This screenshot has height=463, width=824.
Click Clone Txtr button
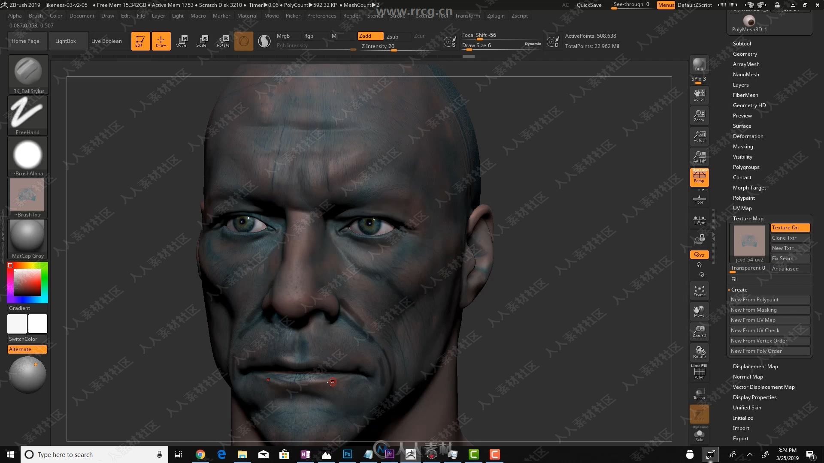790,238
